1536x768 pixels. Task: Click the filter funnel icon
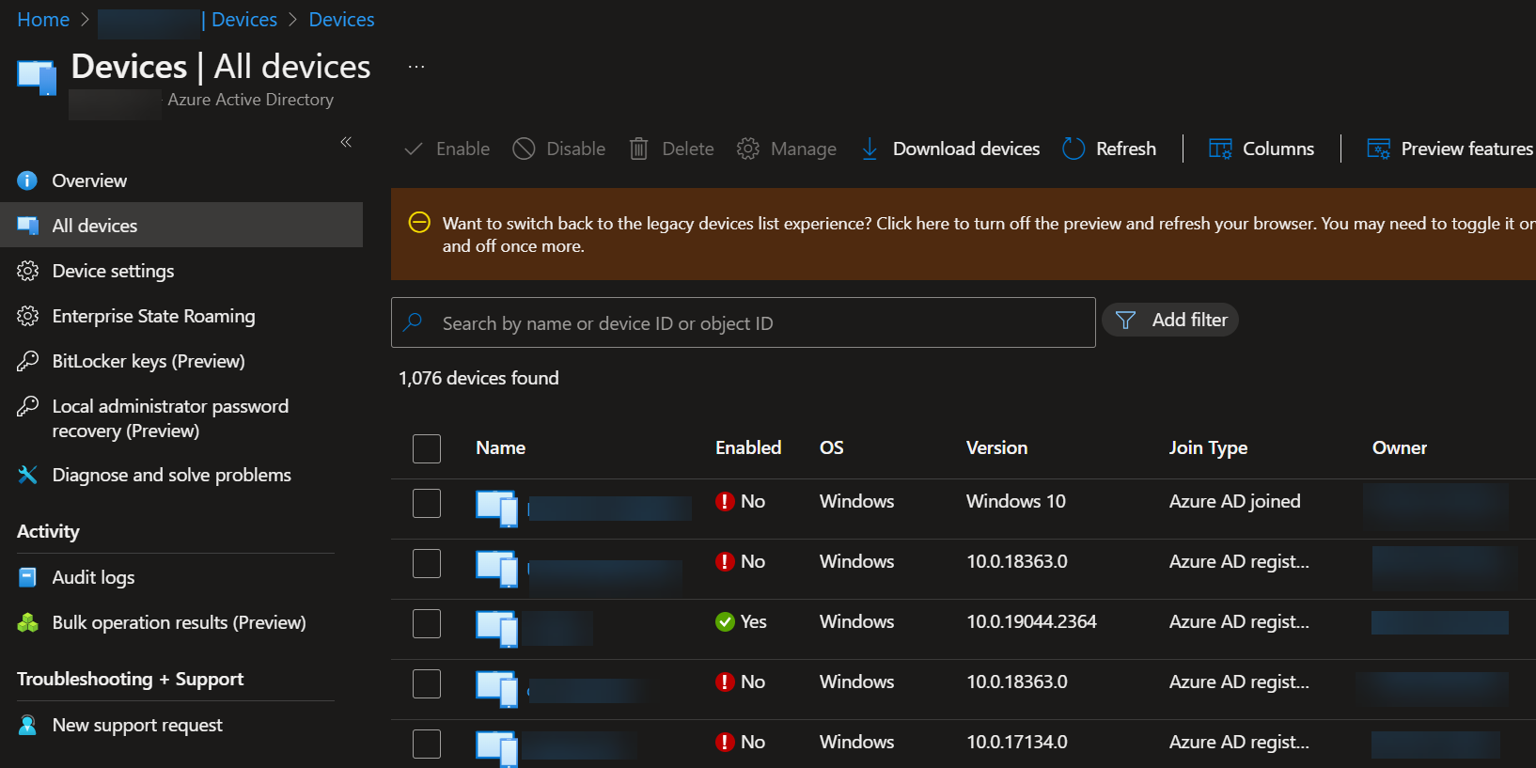tap(1125, 320)
